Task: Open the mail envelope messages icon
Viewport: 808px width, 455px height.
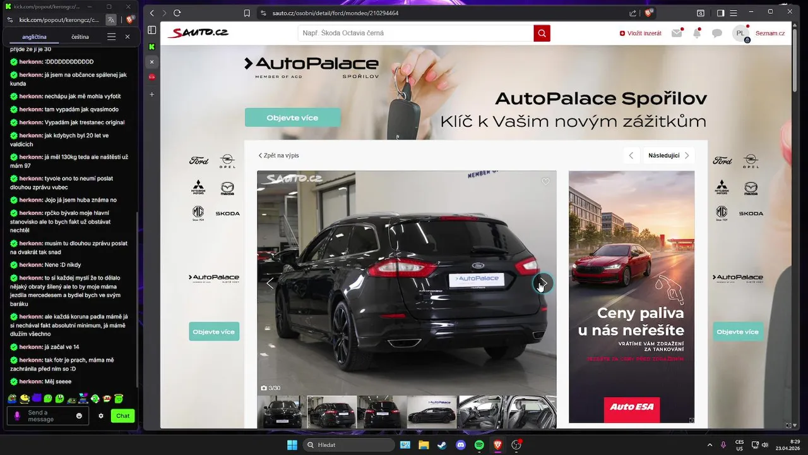Action: (677, 33)
